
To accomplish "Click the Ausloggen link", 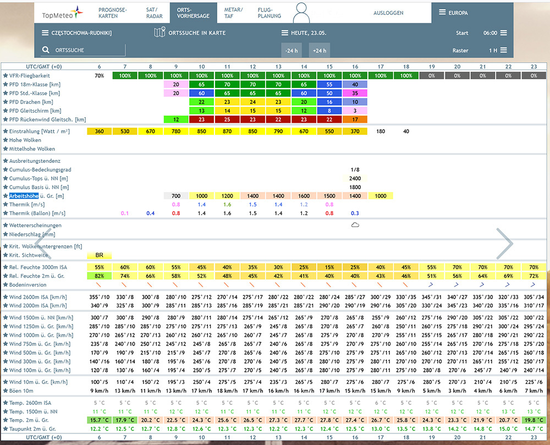I will tap(388, 13).
